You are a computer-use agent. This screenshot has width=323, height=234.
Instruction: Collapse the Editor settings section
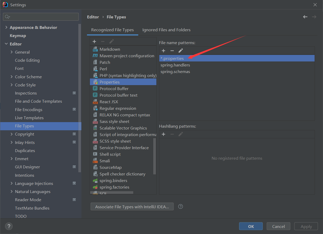6,44
